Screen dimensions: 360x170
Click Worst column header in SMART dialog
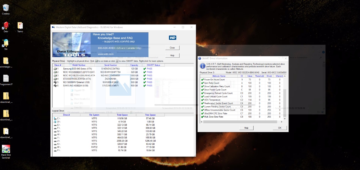click(x=269, y=76)
